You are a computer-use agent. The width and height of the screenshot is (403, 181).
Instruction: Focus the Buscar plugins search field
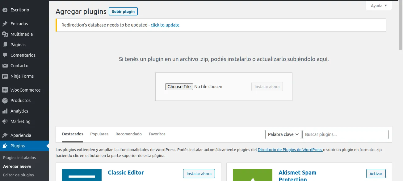click(x=345, y=134)
